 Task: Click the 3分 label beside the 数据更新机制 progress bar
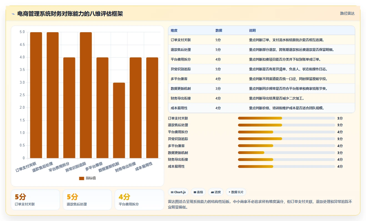click(340, 153)
